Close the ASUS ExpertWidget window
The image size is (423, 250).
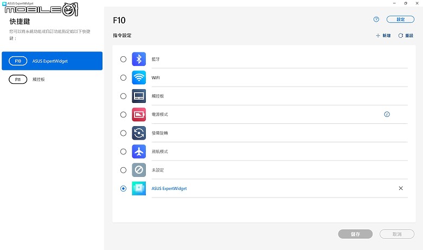417,3
